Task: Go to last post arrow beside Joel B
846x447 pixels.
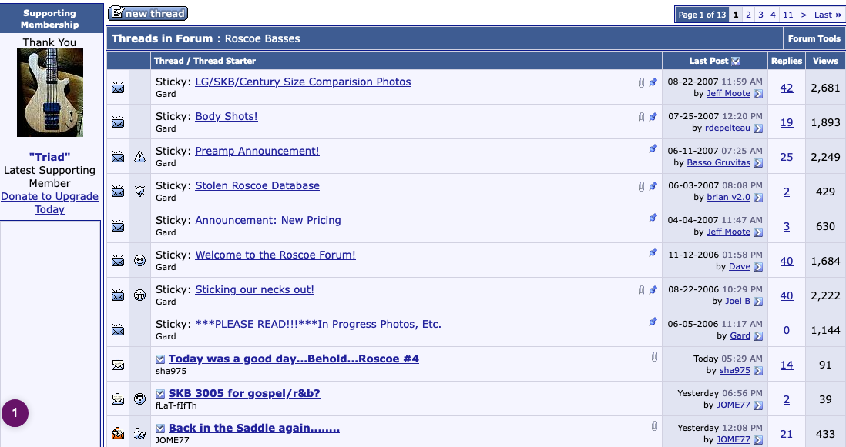Action: (x=758, y=302)
